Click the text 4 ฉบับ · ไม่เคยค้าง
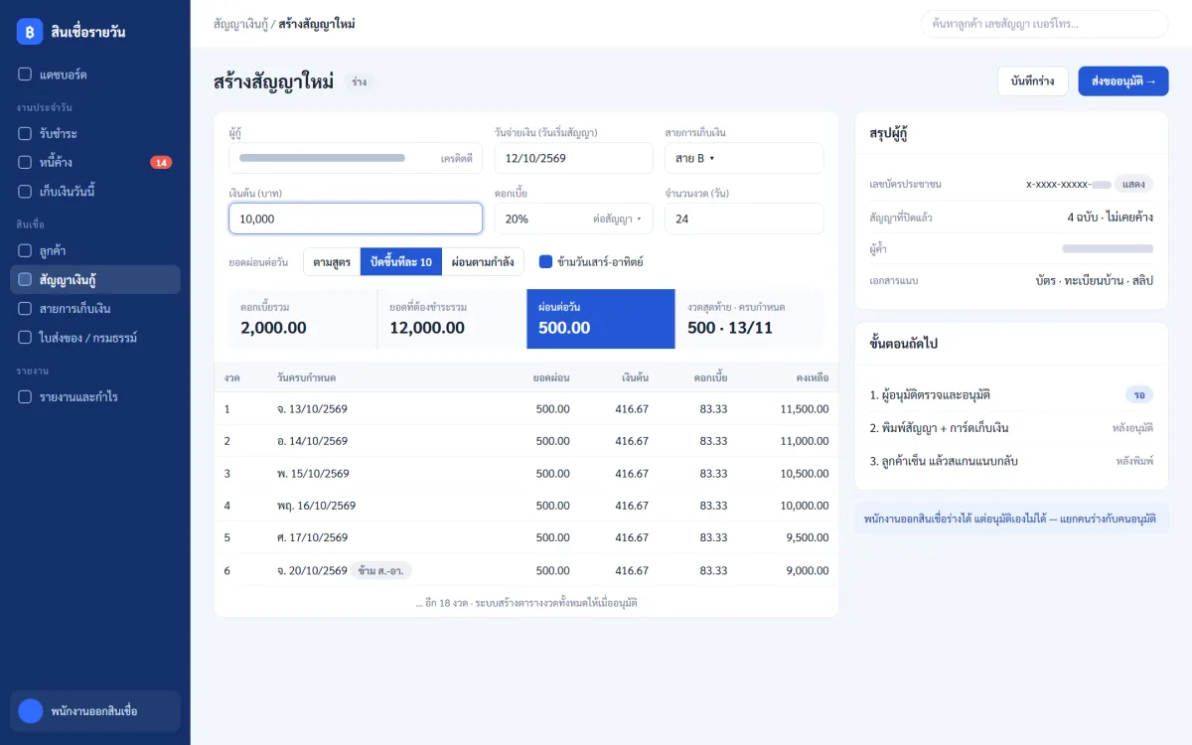Viewport: 1192px width, 745px height. 1111,217
